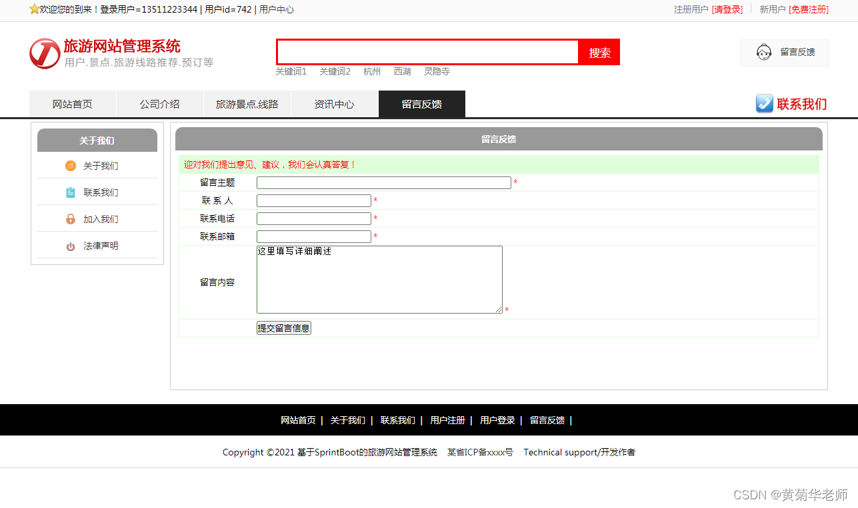Open 加入我们 in the sidebar list
The height and width of the screenshot is (508, 858).
(101, 219)
